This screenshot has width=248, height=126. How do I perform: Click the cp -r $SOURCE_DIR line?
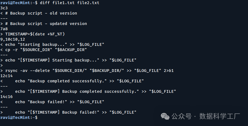pos(46,50)
